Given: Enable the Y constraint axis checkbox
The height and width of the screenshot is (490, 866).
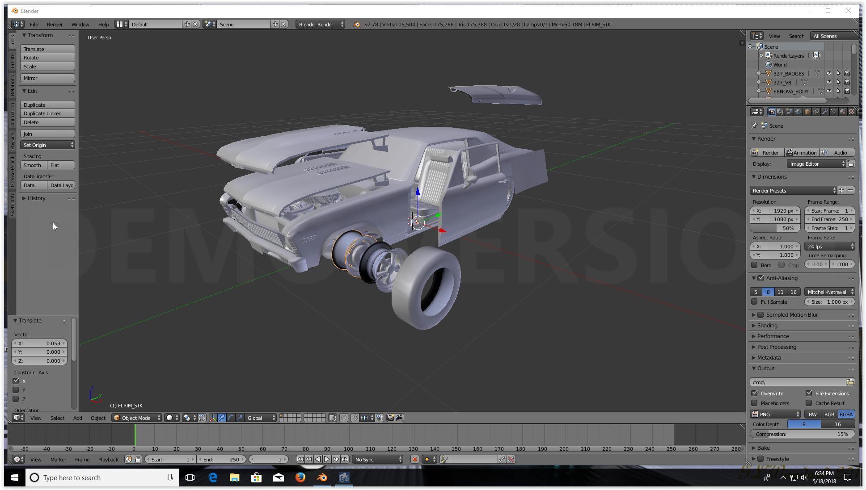Looking at the screenshot, I should point(16,390).
